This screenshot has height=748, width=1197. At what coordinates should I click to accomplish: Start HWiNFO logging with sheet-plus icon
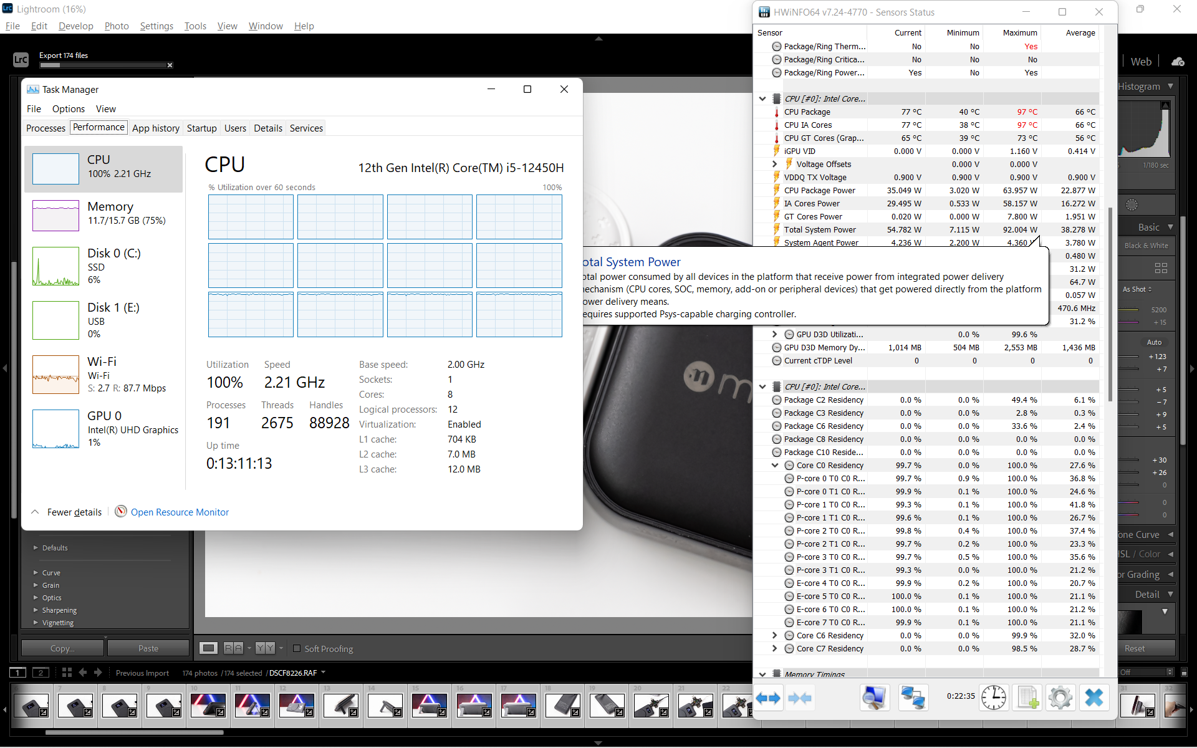[1027, 698]
